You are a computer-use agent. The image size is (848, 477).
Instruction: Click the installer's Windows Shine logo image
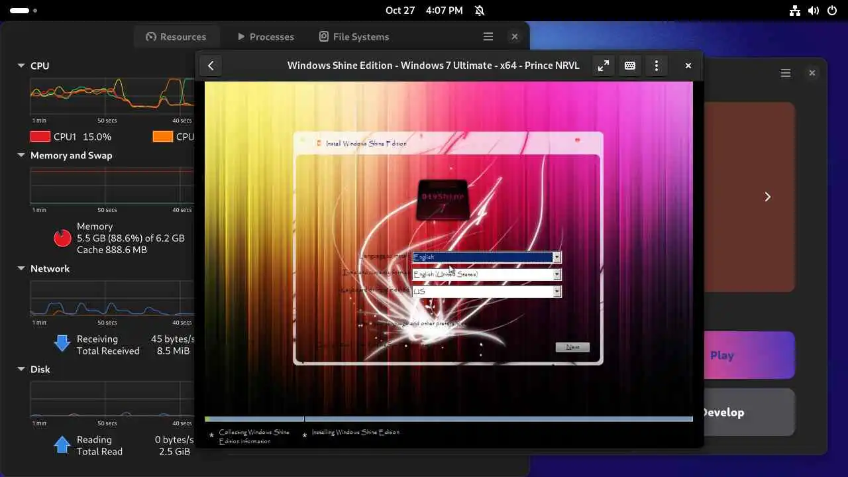(x=443, y=199)
